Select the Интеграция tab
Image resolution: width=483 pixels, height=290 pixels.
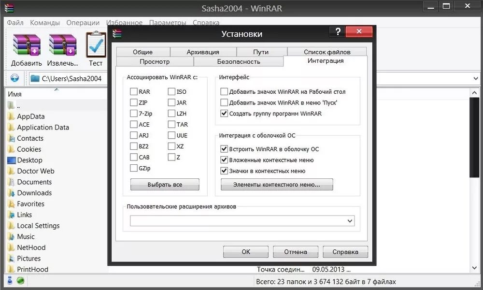(x=326, y=61)
